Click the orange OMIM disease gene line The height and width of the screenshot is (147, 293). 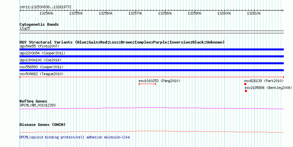(151, 132)
